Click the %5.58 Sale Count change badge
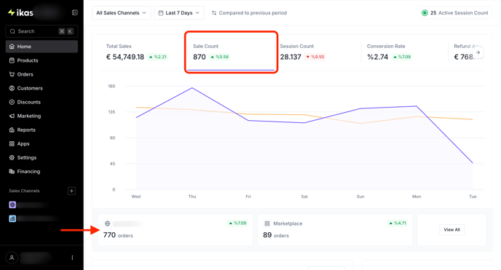Viewport: 501px width, 270px height. pyautogui.click(x=219, y=57)
